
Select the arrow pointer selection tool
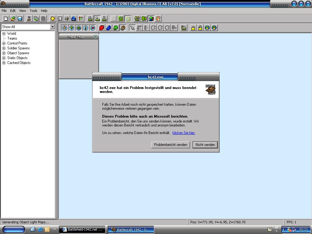[132, 28]
